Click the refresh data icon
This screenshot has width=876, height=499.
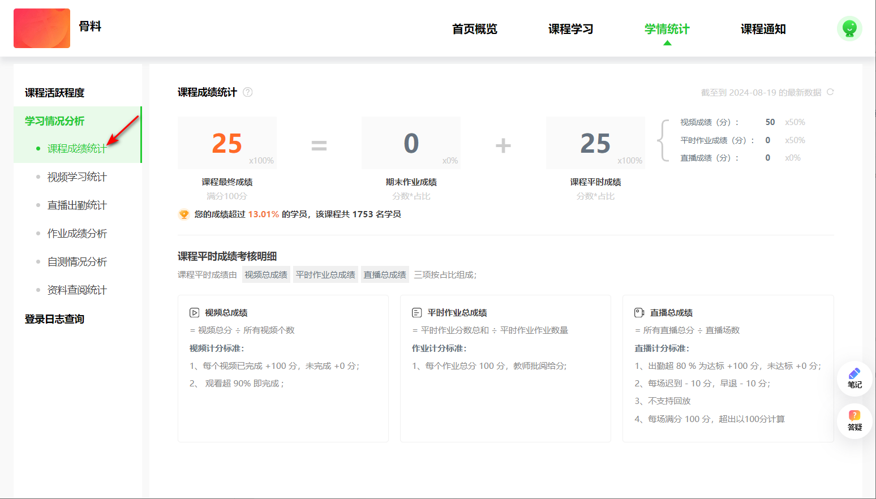(830, 92)
